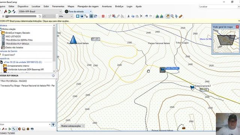Click the TRAVESSIA RUY BRAGA panel options button
The height and width of the screenshot is (135, 240).
coord(53,76)
